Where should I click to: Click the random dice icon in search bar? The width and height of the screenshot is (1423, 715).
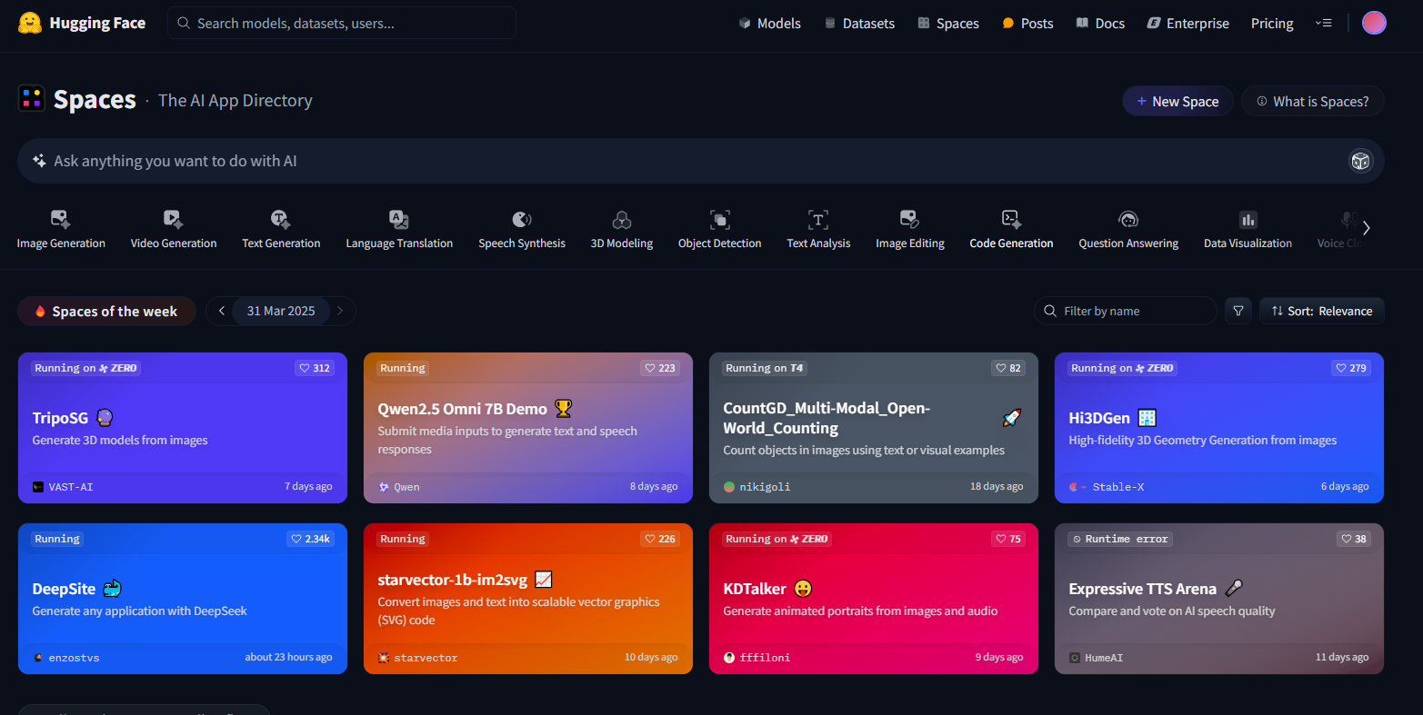click(x=1360, y=161)
